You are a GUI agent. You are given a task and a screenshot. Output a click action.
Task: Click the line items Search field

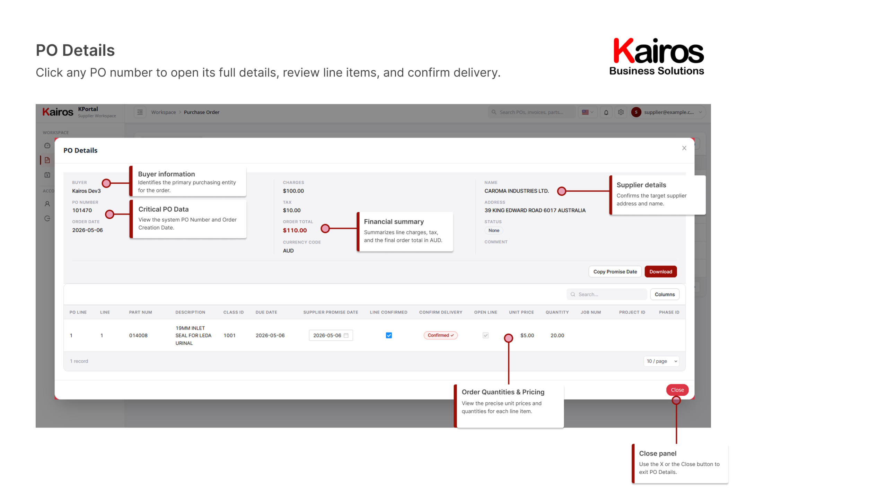(x=607, y=294)
